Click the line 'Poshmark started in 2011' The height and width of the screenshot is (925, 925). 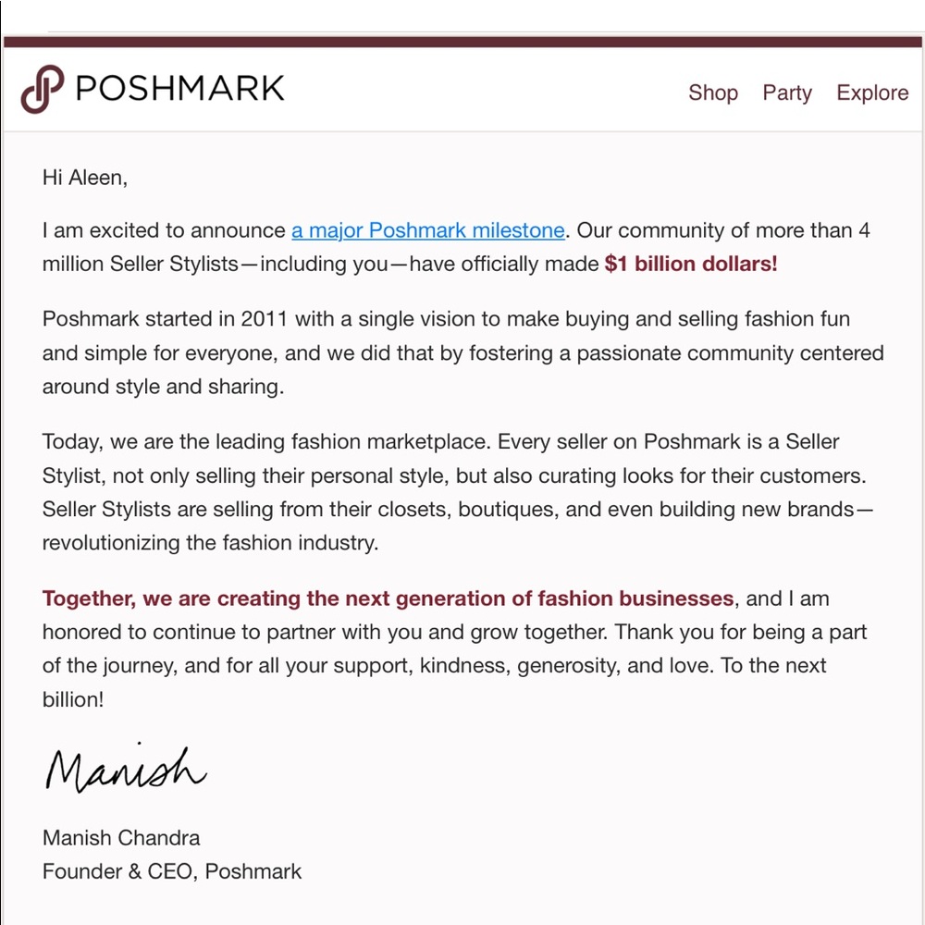[x=446, y=319]
